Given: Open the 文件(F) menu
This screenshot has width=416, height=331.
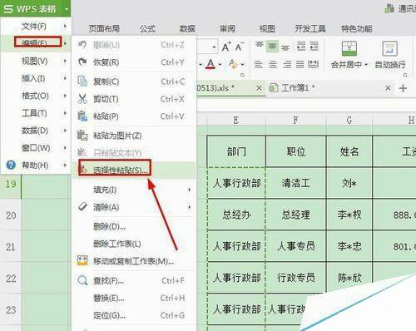Looking at the screenshot, I should click(36, 27).
